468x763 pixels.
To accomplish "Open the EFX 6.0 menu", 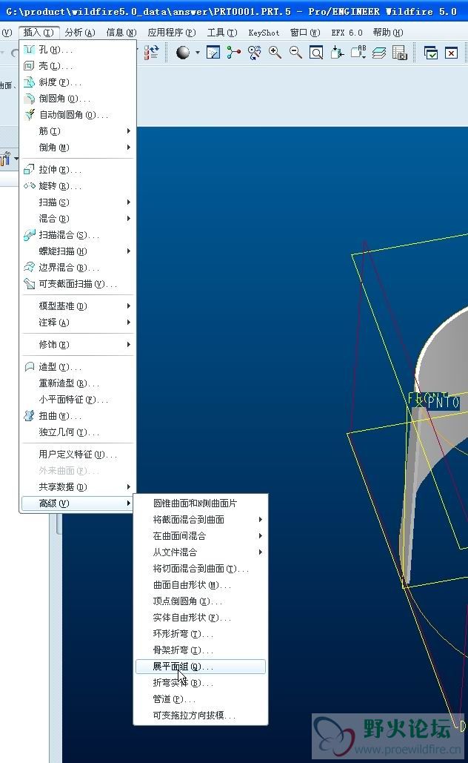I will (x=347, y=33).
